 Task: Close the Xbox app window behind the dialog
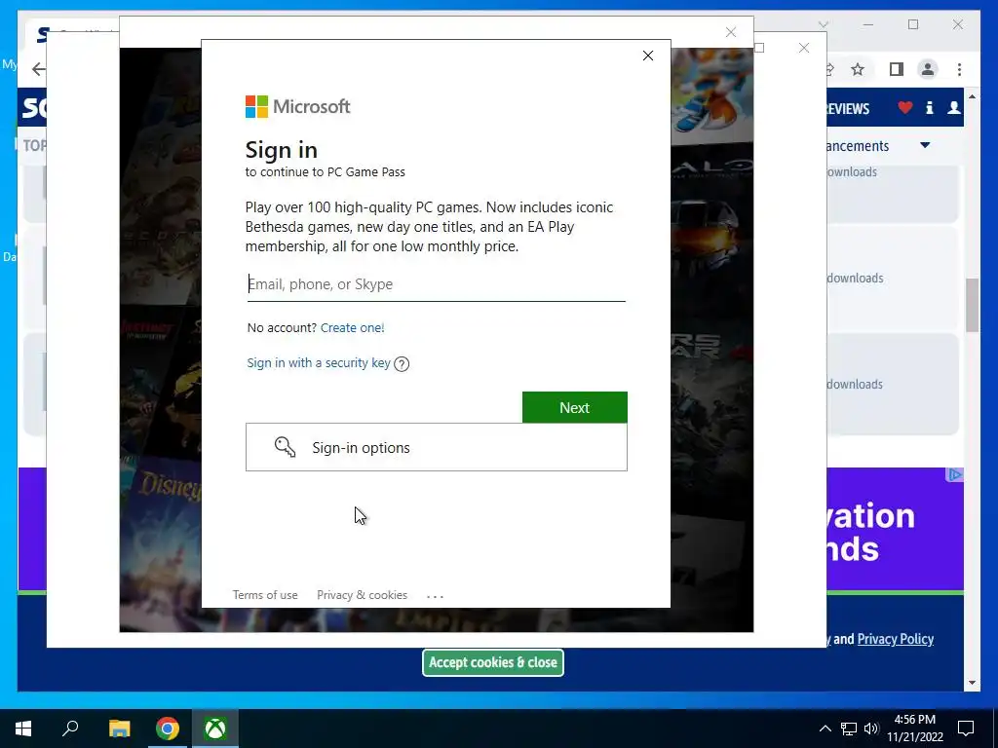tap(731, 32)
